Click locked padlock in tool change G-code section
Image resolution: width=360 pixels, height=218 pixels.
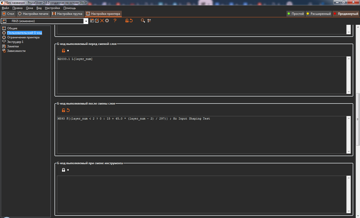click(x=63, y=170)
